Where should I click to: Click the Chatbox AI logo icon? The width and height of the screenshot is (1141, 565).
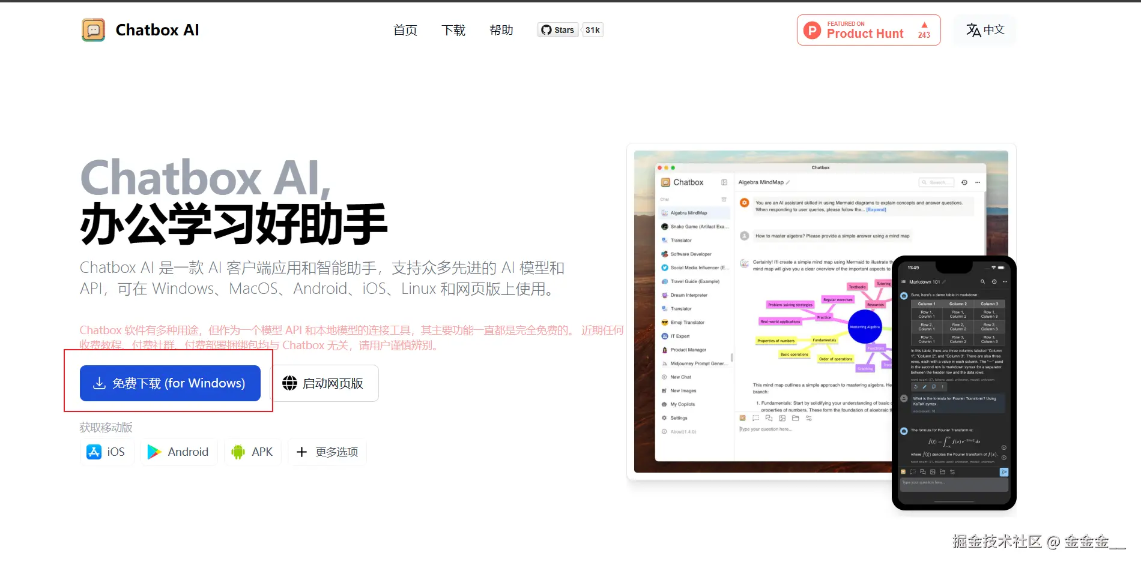click(x=93, y=30)
